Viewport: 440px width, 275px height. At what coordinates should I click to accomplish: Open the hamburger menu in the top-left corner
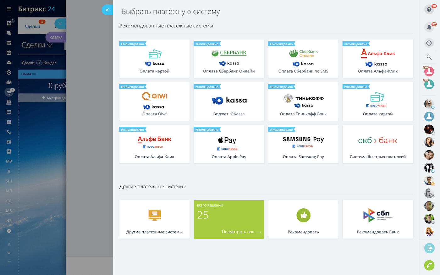click(x=9, y=9)
